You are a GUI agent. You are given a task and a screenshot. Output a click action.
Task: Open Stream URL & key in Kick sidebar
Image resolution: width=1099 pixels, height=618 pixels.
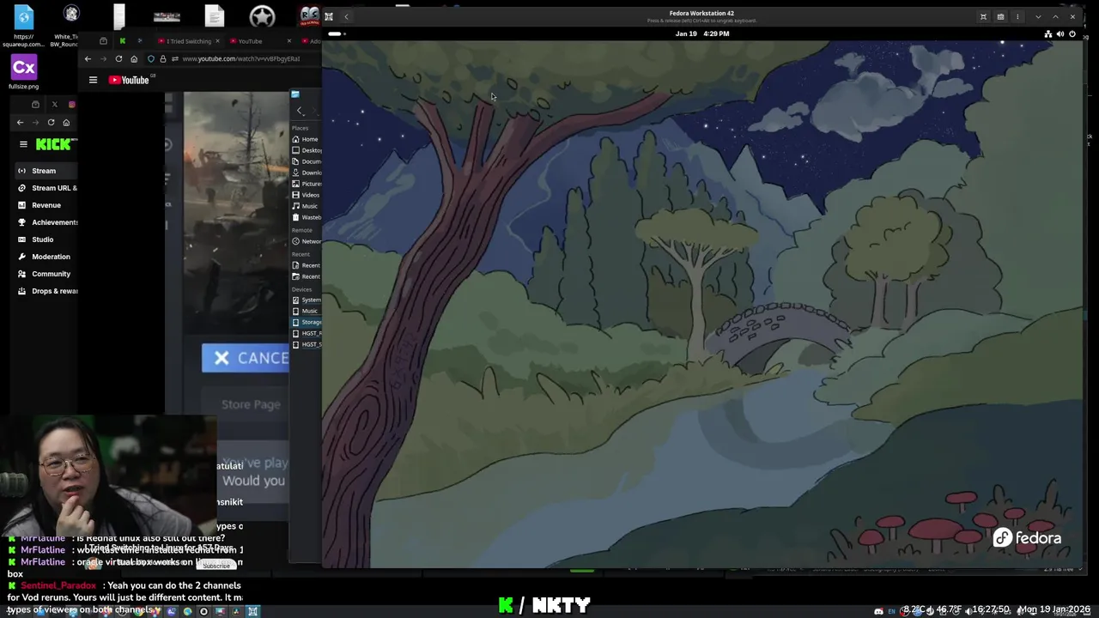click(47, 188)
